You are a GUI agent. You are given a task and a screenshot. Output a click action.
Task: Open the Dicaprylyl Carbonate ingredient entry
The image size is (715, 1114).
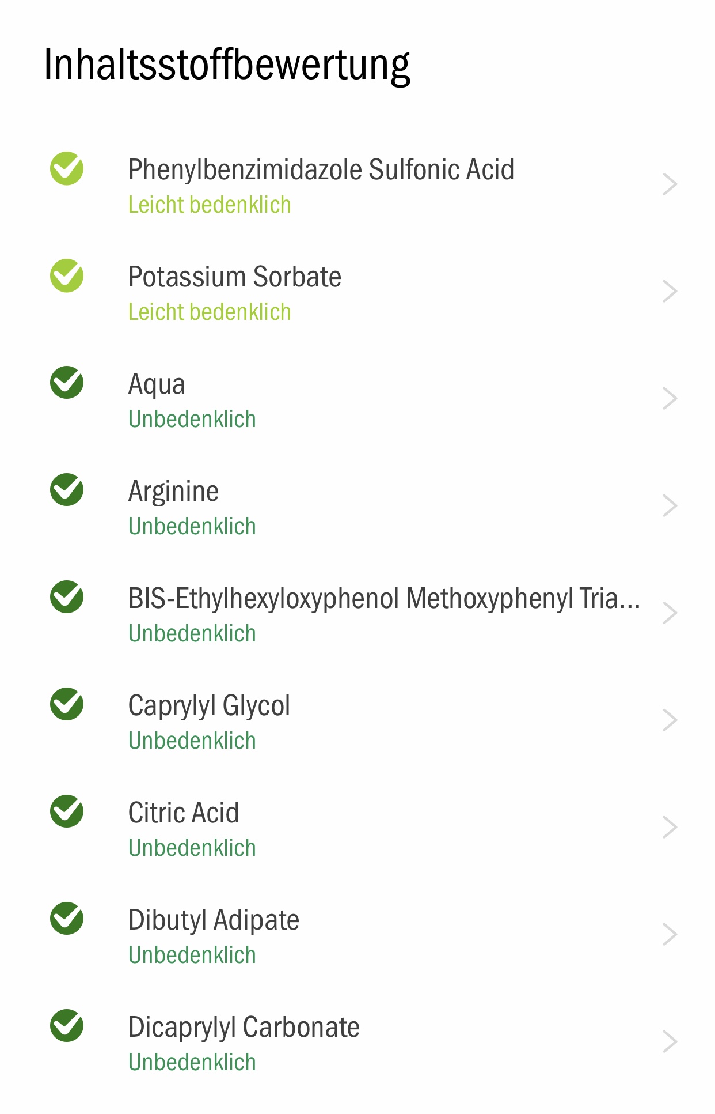point(357,1042)
